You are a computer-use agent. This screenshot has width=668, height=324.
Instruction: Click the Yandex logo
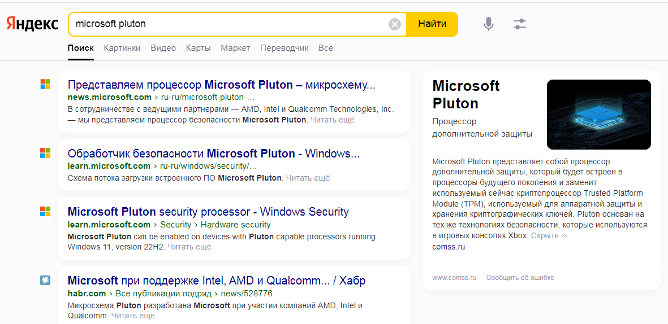click(32, 24)
